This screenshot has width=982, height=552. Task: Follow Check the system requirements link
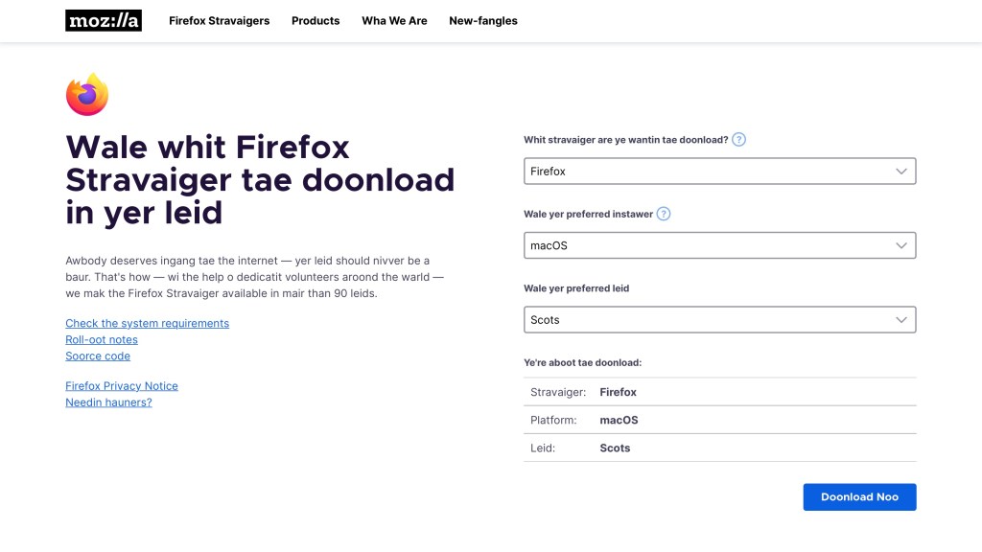[147, 324]
